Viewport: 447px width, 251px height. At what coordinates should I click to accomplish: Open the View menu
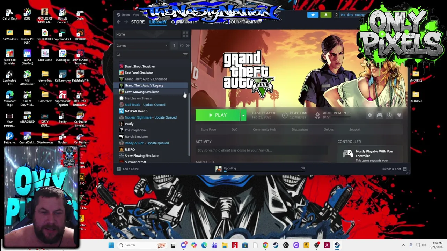pos(136,15)
